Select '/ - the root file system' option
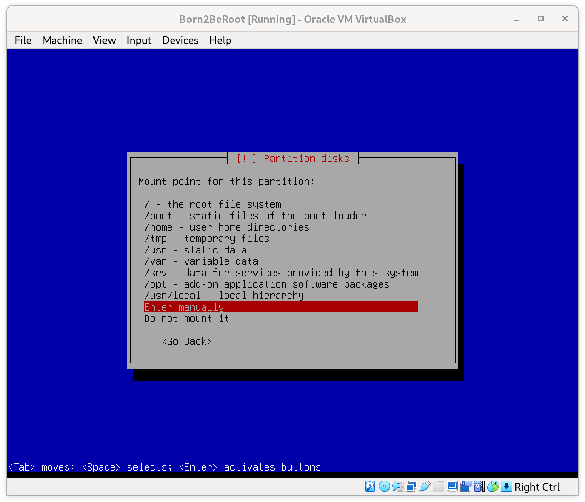This screenshot has width=585, height=502. tap(281, 205)
